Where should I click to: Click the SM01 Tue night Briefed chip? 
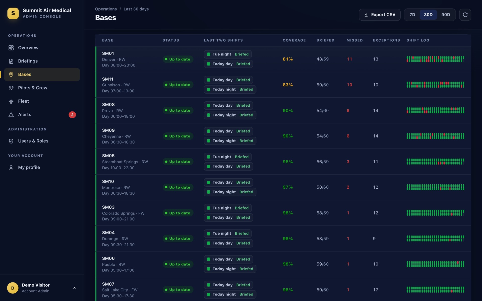(228, 54)
